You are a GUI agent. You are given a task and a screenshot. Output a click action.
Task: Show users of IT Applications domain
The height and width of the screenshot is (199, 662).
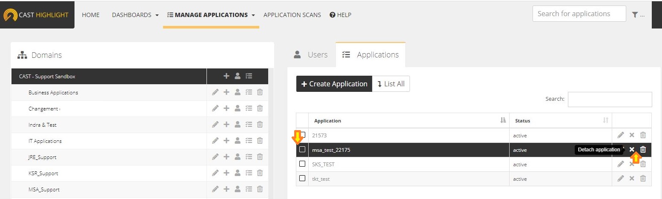point(238,141)
